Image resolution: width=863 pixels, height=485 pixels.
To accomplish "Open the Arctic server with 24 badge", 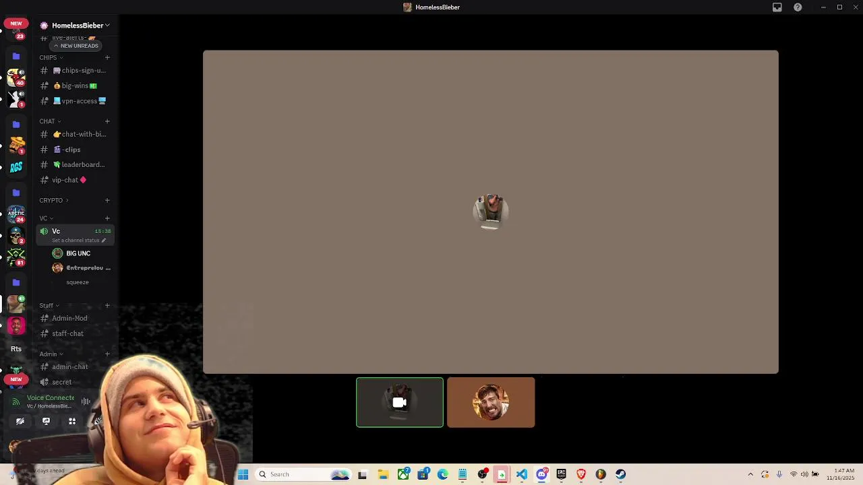I will click(x=16, y=214).
